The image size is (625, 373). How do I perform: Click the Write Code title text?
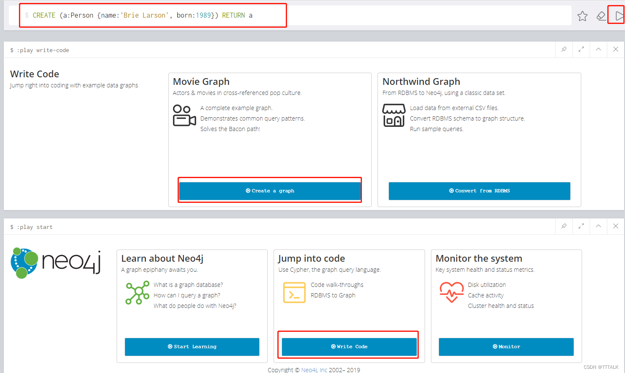(x=35, y=74)
